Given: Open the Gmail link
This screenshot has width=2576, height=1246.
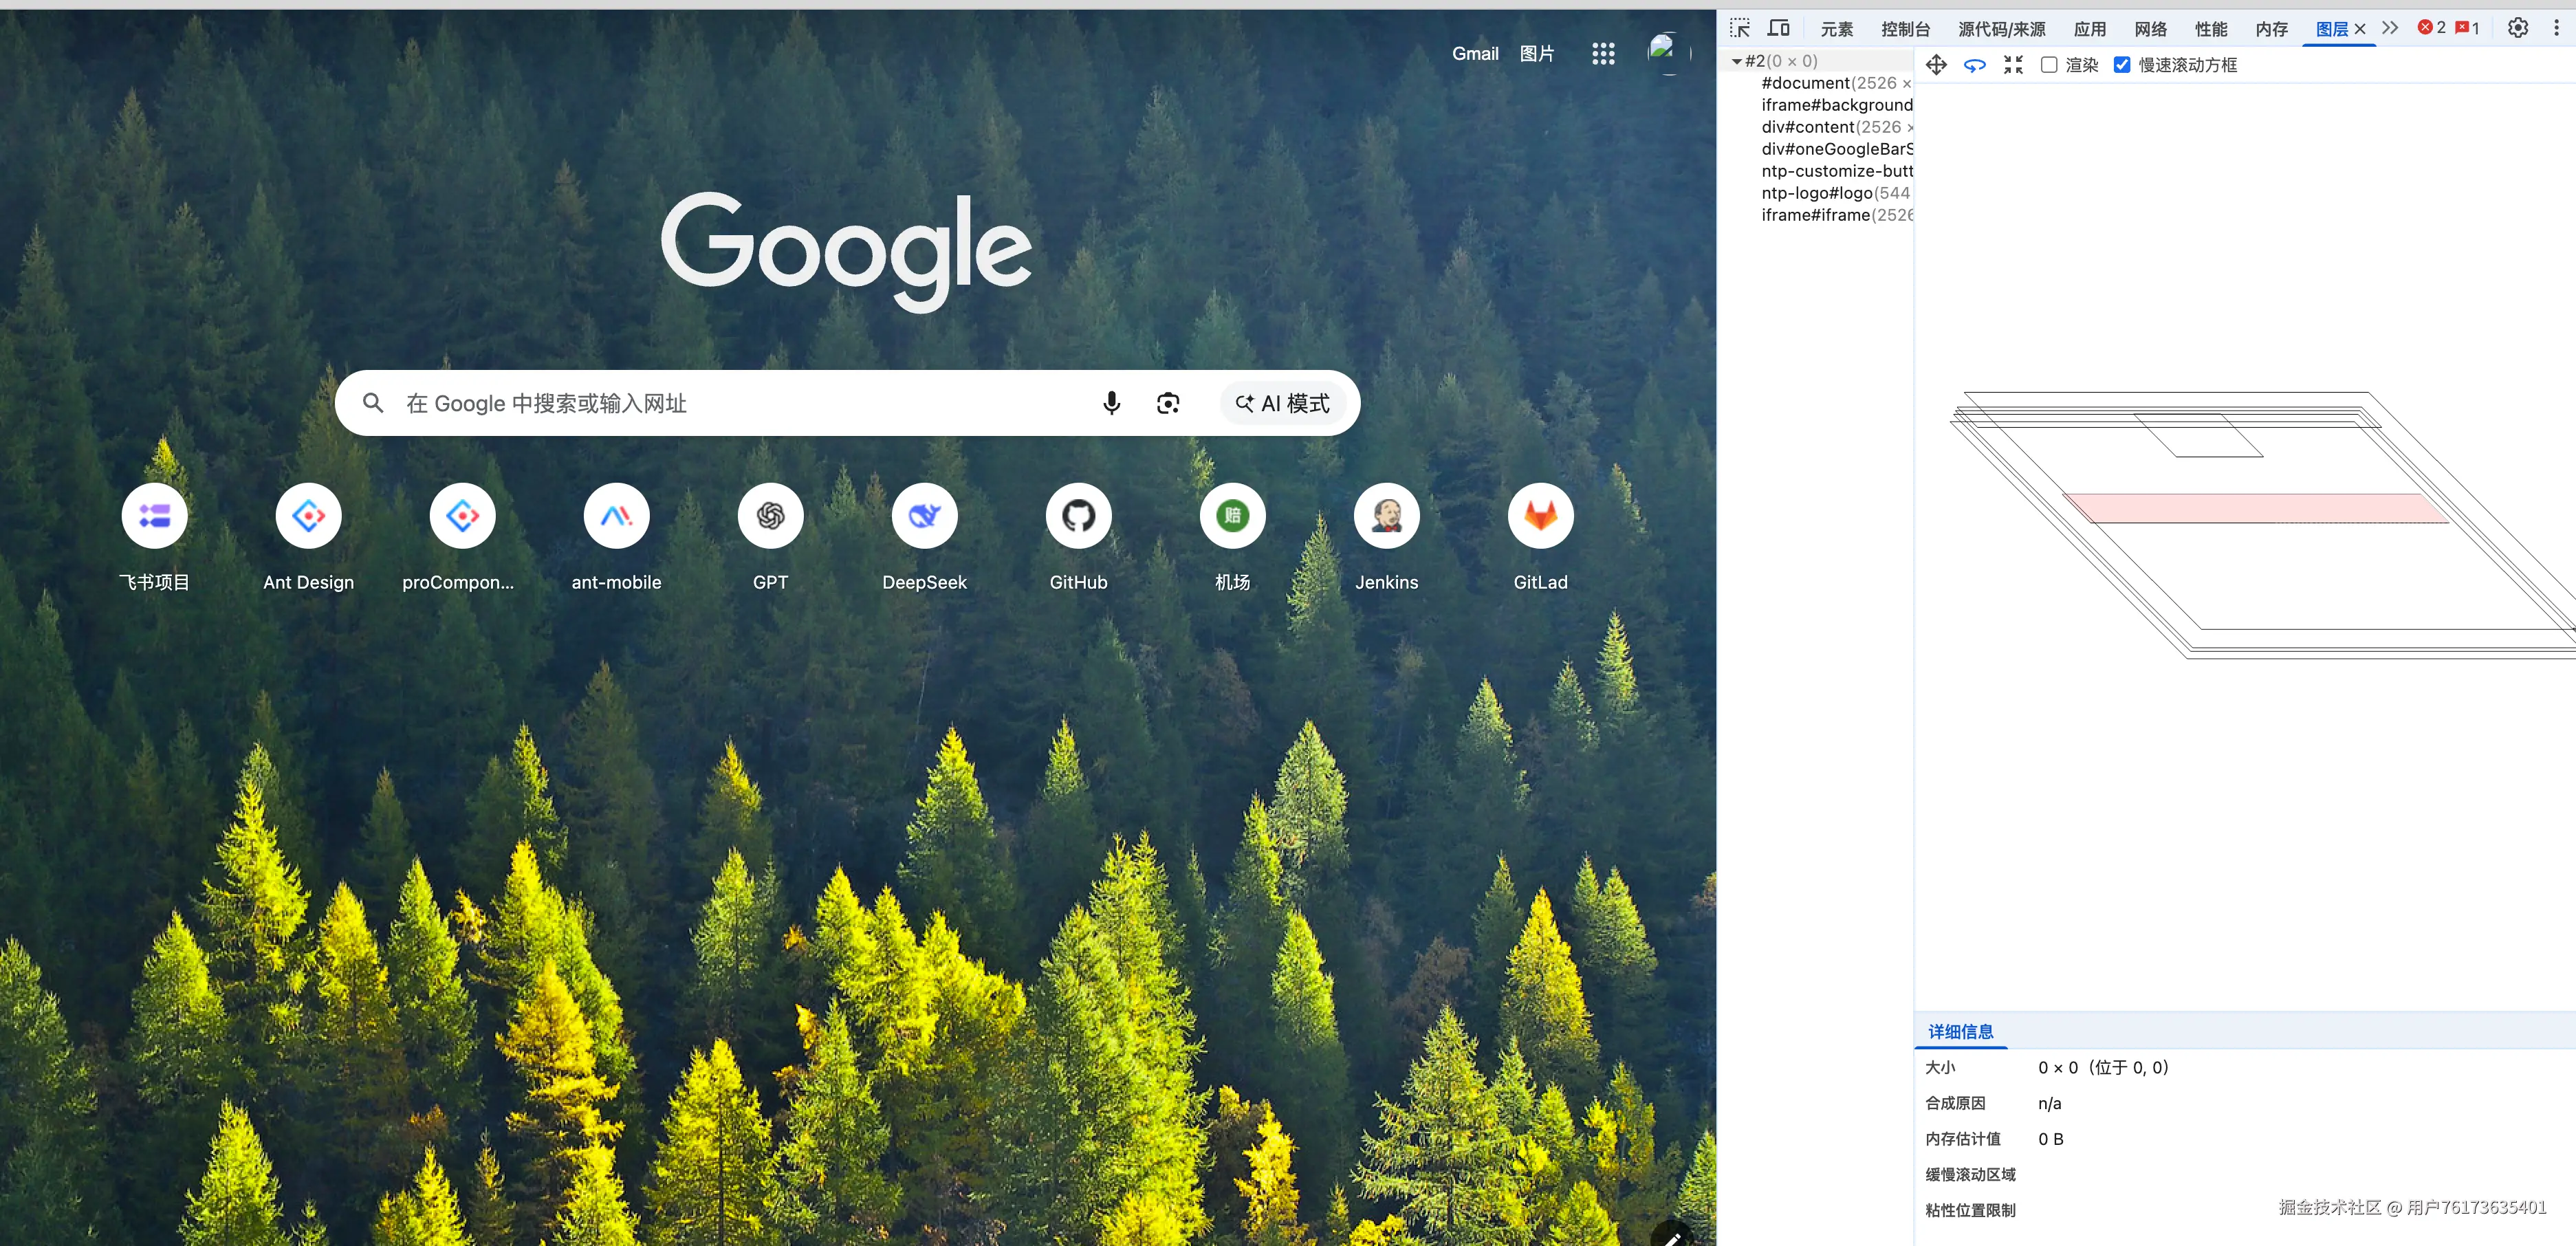Looking at the screenshot, I should [x=1475, y=54].
